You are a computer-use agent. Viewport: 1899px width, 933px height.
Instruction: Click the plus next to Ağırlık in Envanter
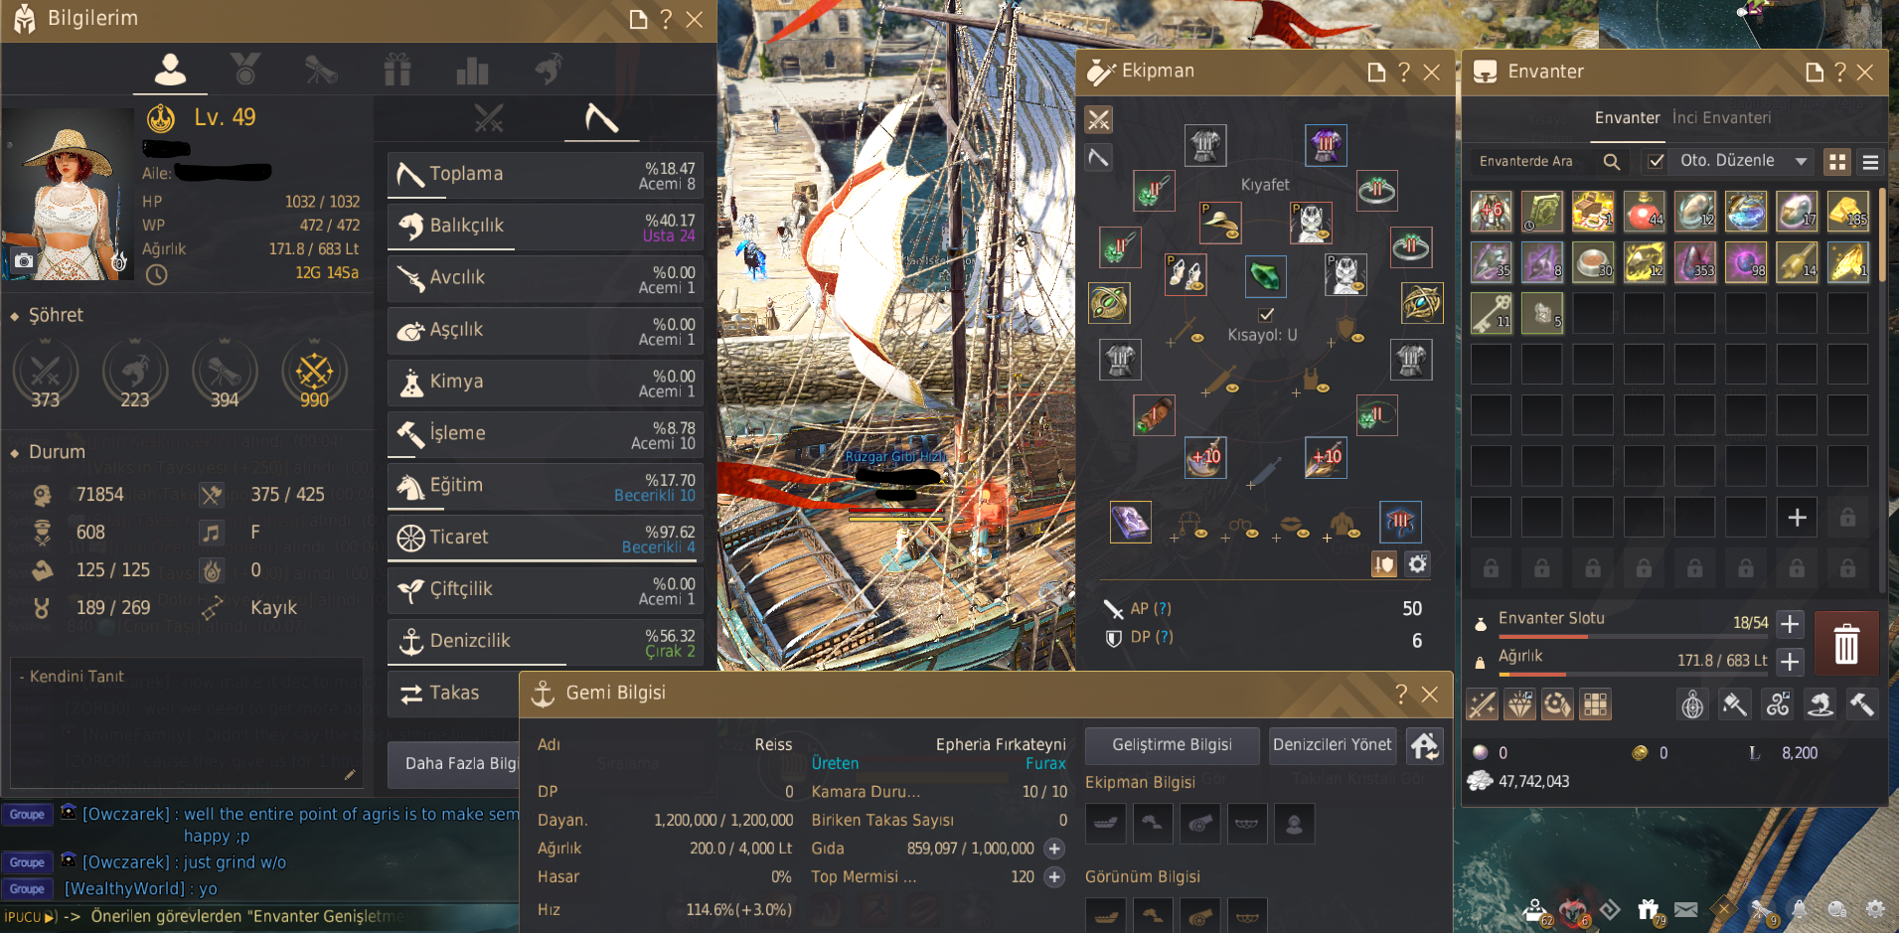(x=1790, y=662)
